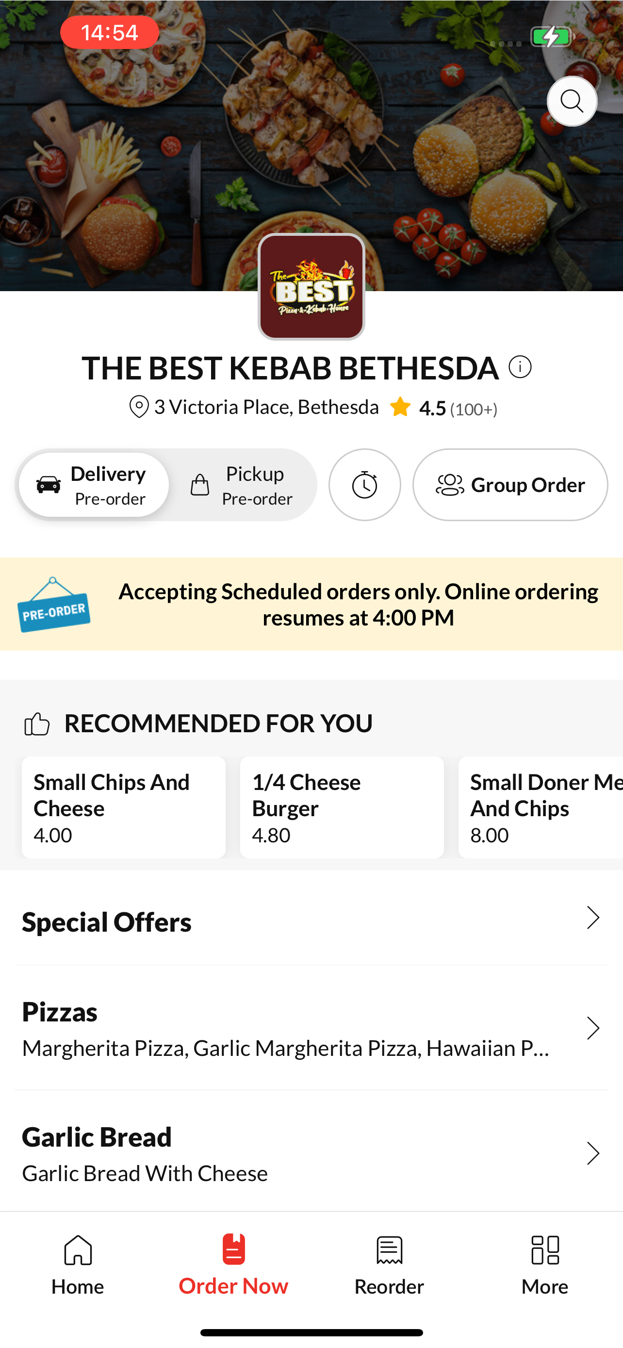Switch to Delivery pre-order mode

tap(94, 485)
